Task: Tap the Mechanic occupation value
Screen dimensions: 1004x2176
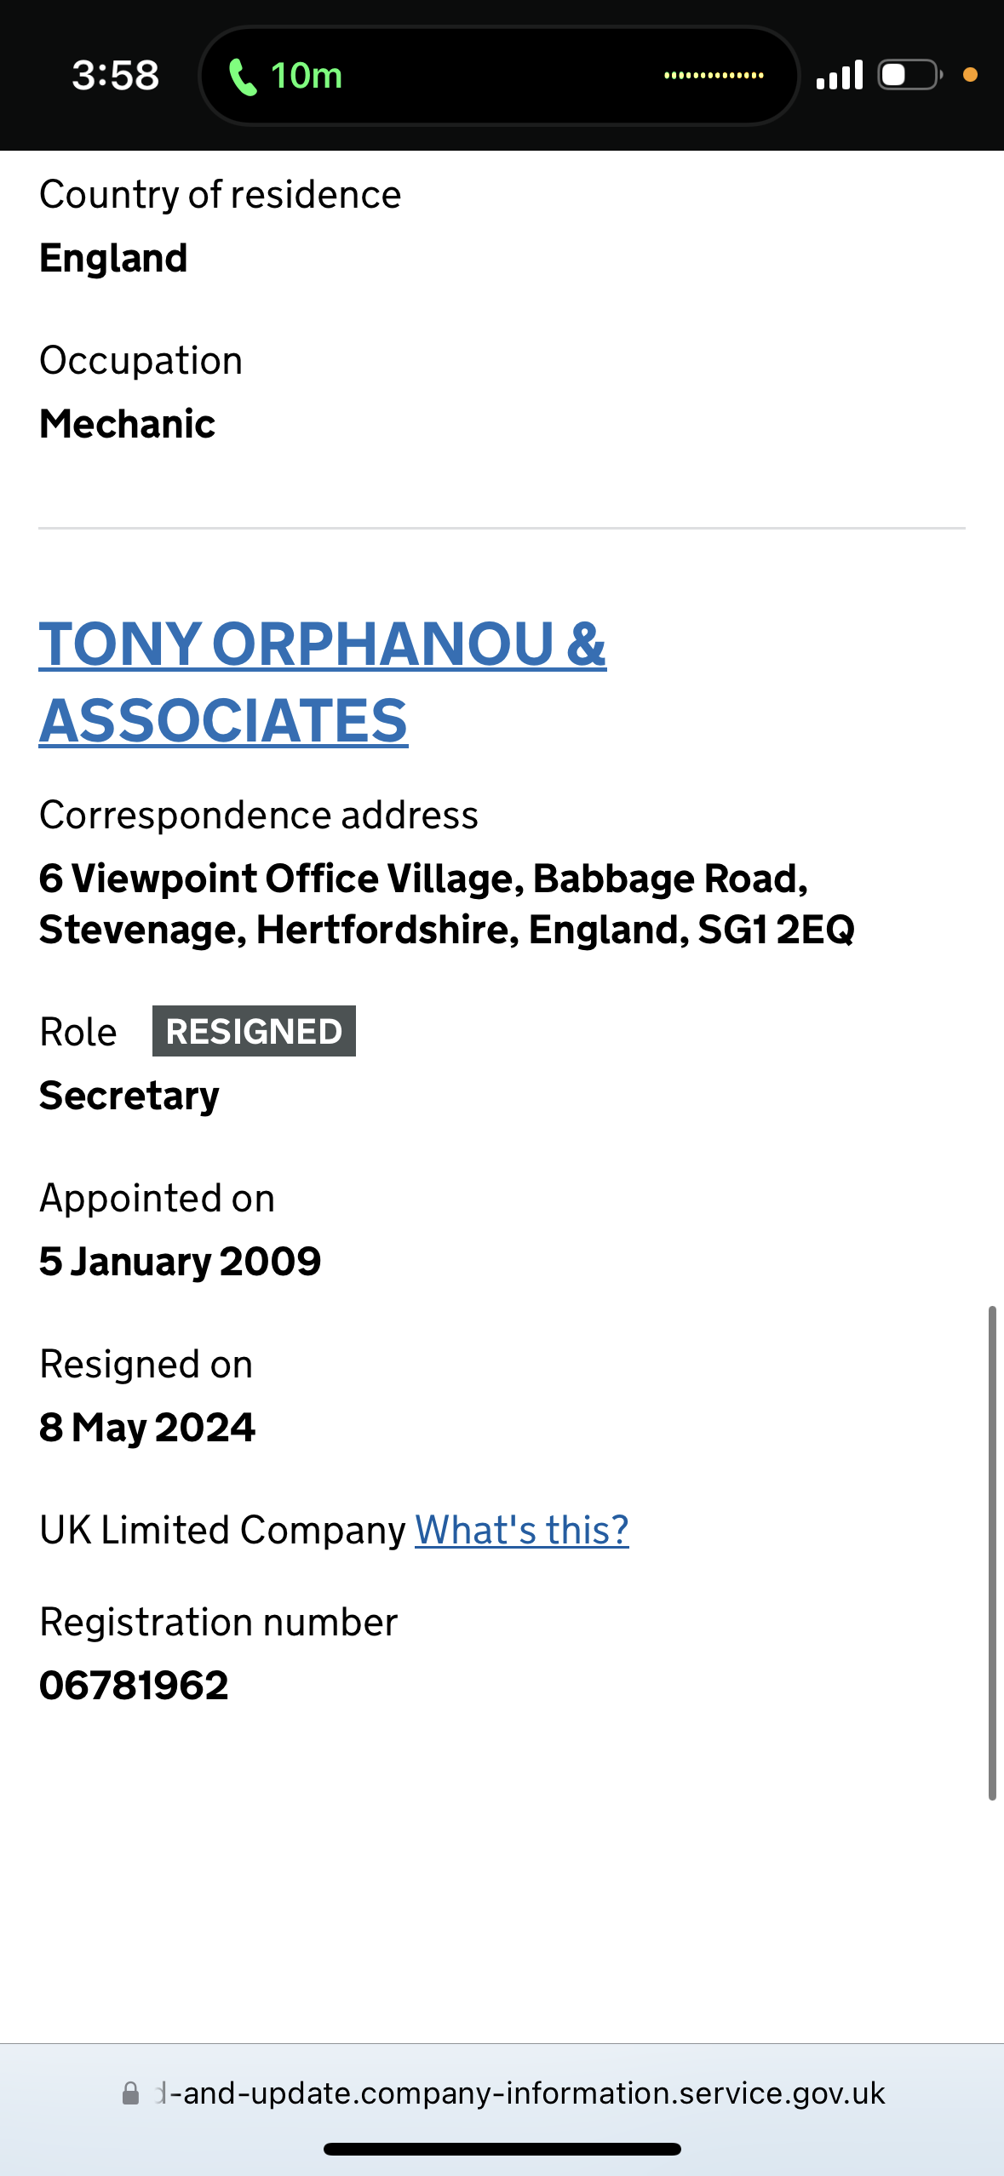Action: pos(128,424)
